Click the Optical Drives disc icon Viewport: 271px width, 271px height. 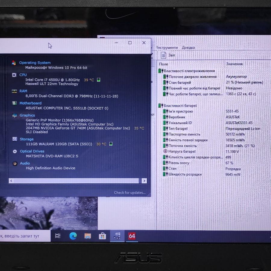[x=15, y=151]
